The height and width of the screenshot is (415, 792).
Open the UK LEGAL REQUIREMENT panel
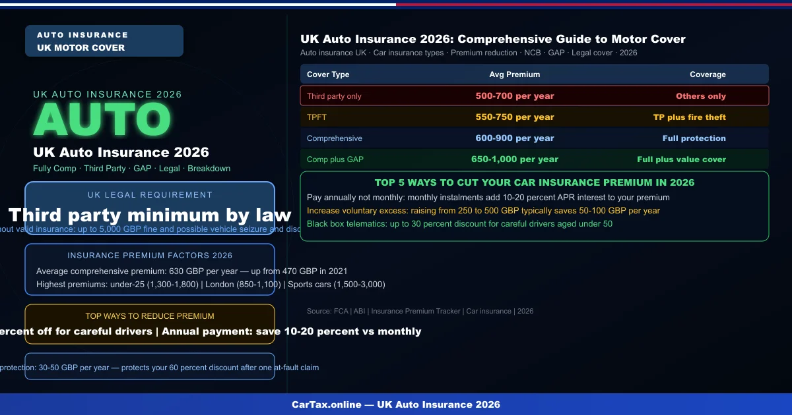150,195
